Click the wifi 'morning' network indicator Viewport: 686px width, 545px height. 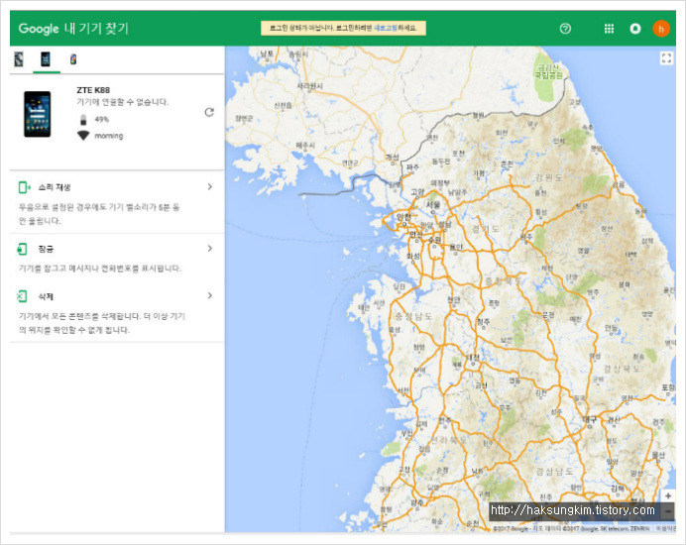(x=100, y=136)
